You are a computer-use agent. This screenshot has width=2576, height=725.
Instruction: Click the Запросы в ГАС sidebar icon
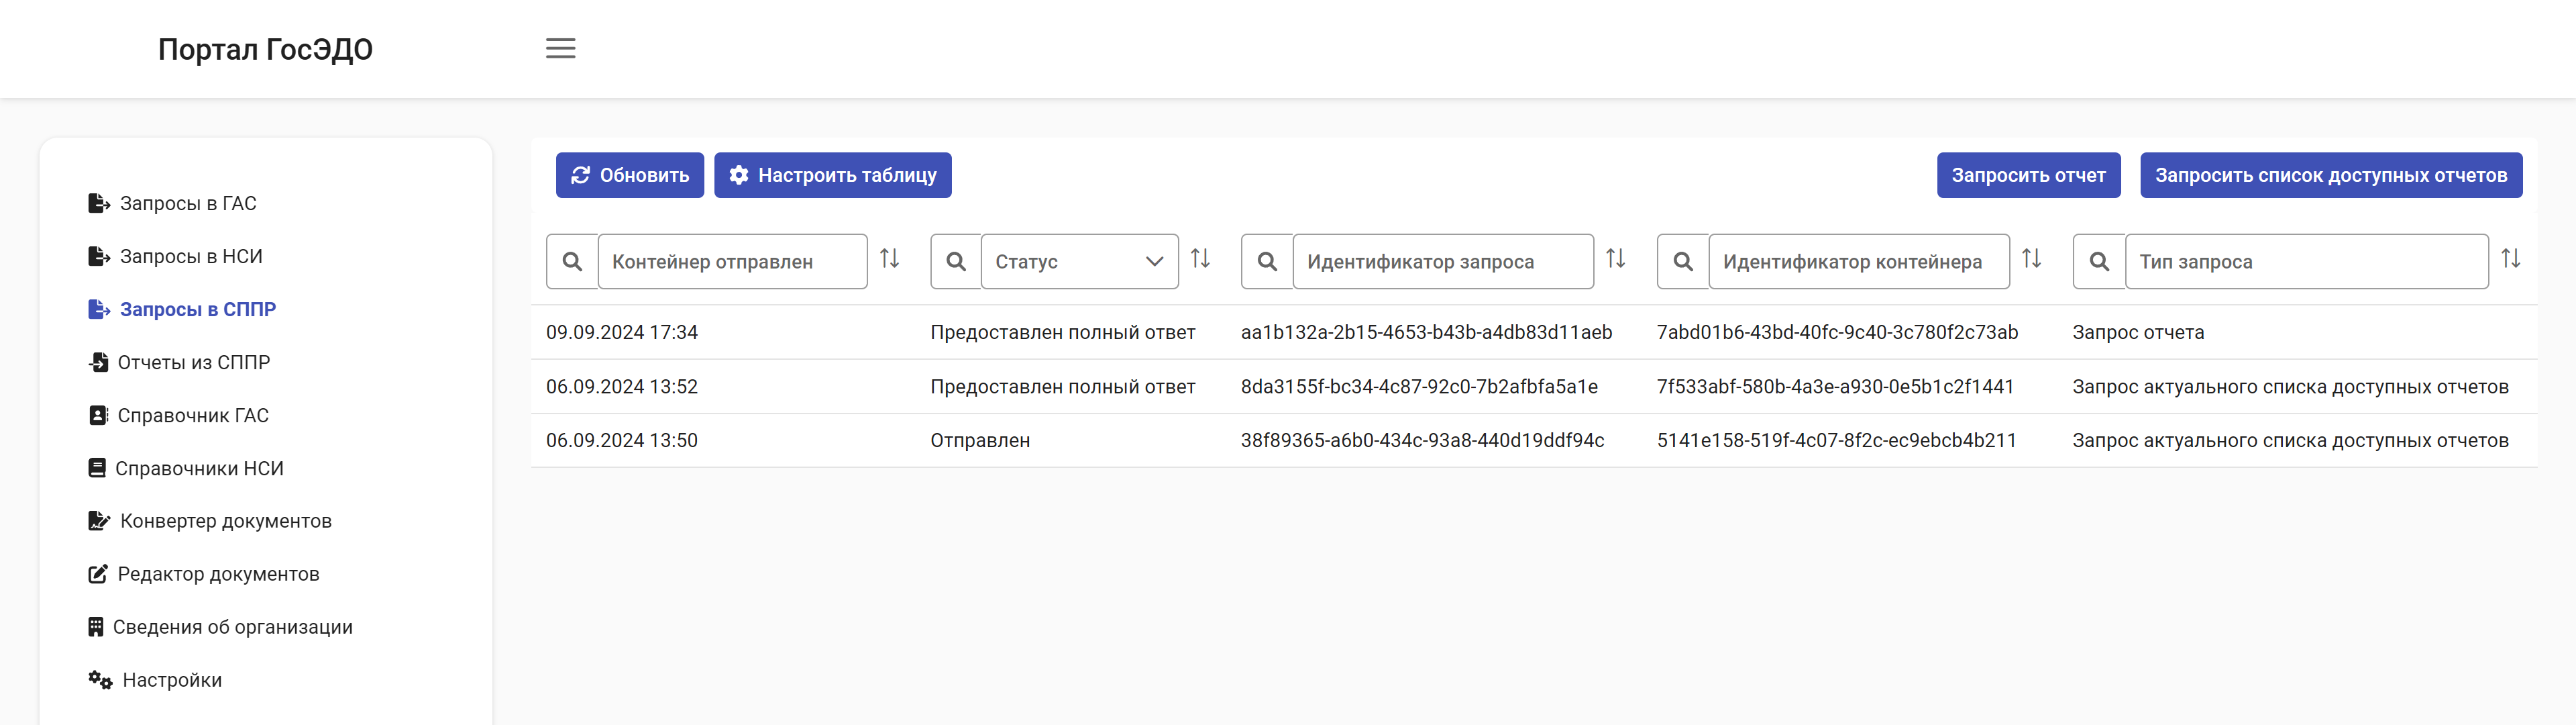[x=99, y=203]
